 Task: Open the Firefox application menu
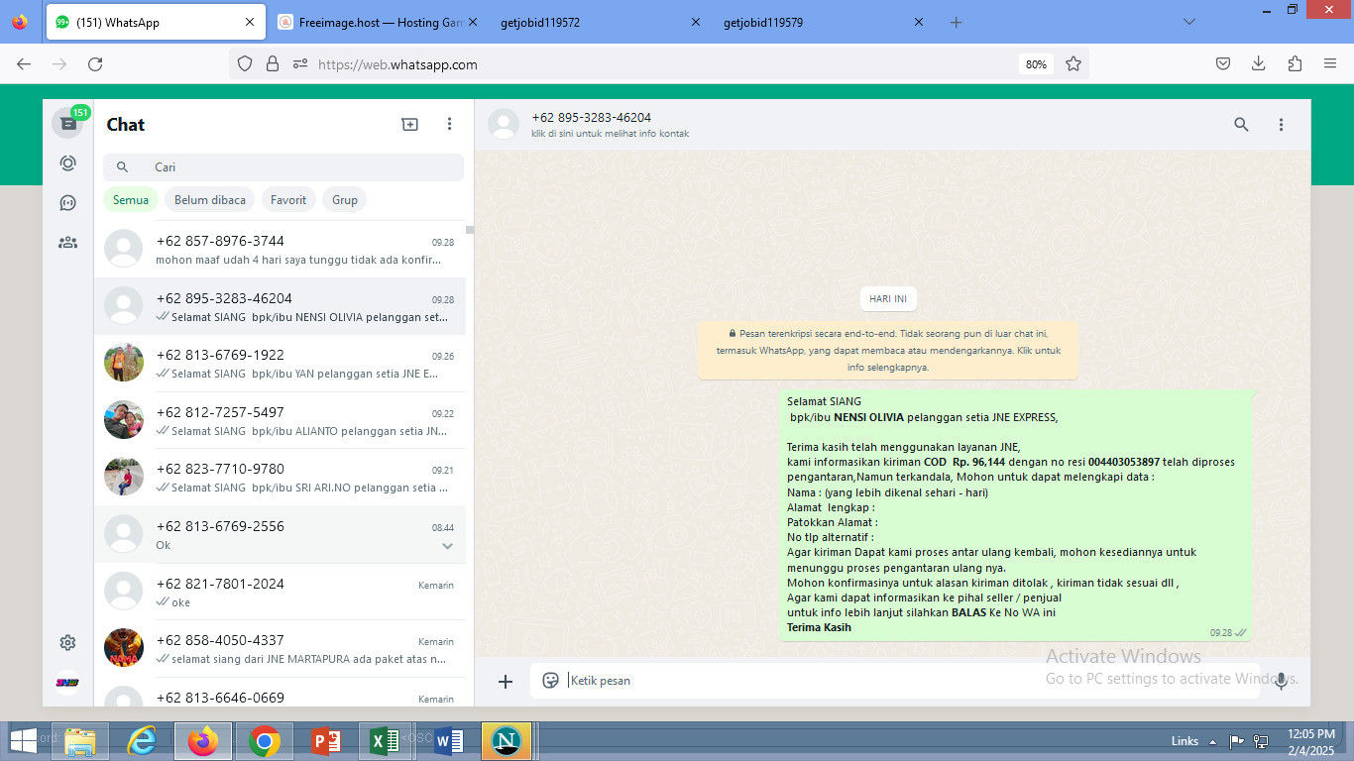pos(1330,64)
